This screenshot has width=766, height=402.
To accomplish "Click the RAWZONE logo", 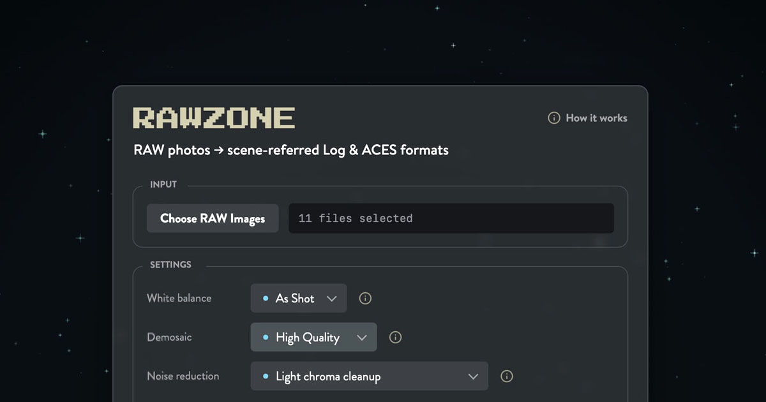I will pyautogui.click(x=214, y=118).
